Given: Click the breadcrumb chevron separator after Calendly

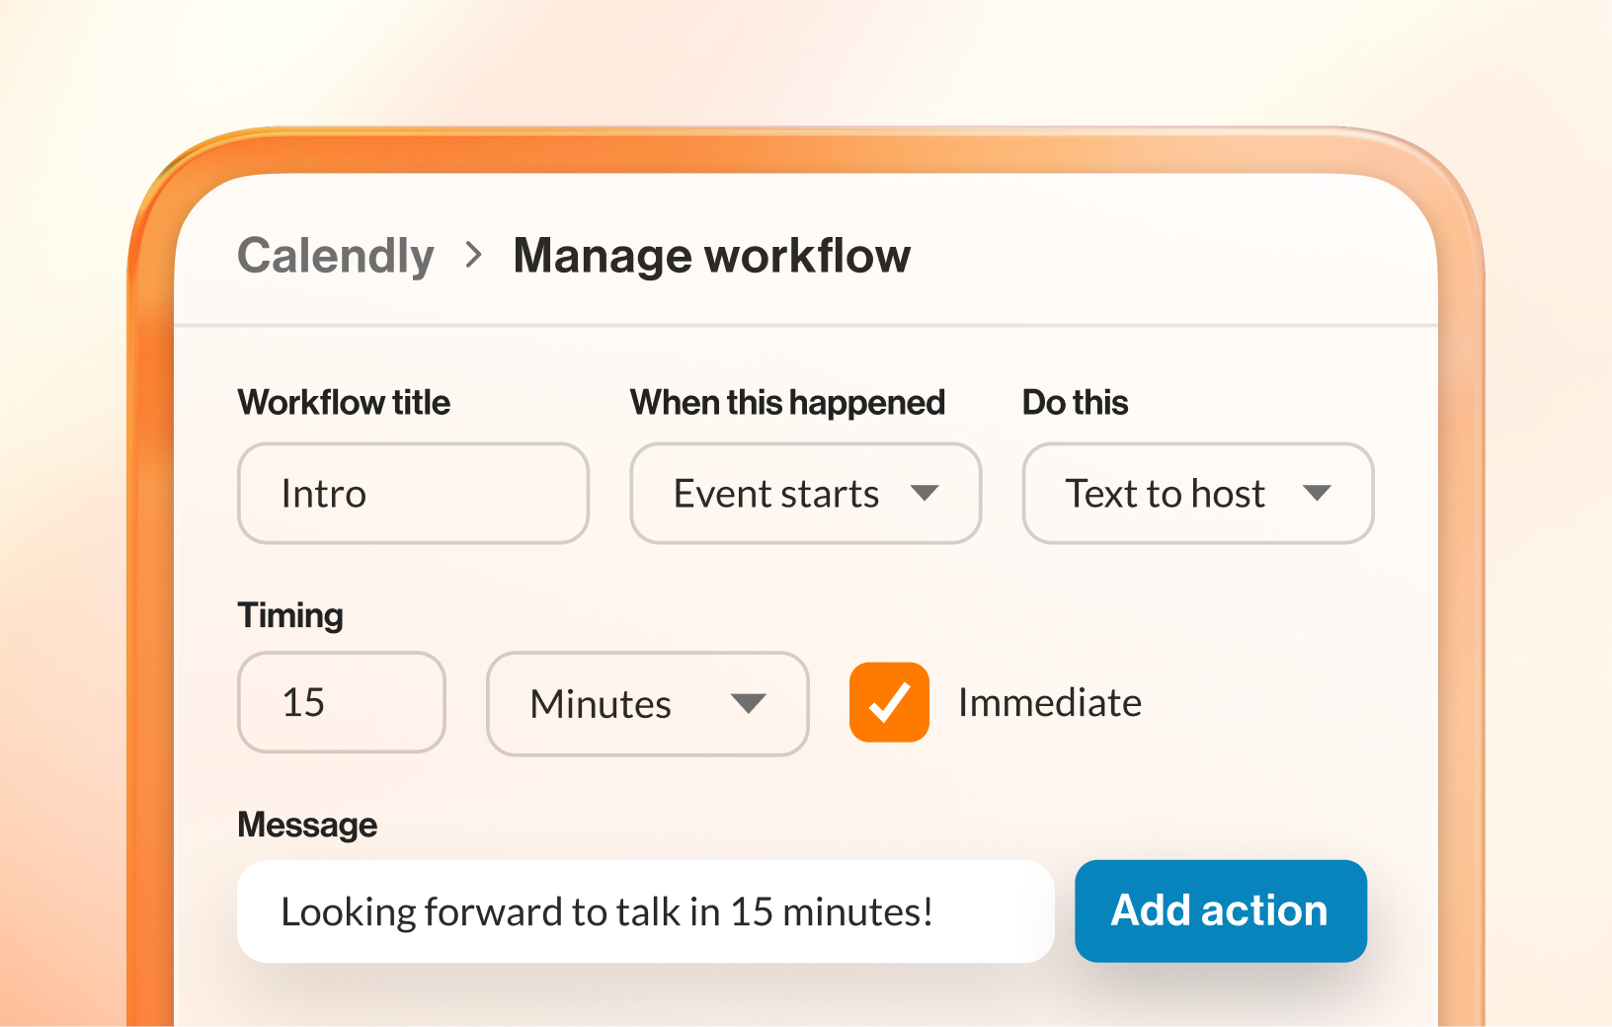Looking at the screenshot, I should pyautogui.click(x=474, y=256).
